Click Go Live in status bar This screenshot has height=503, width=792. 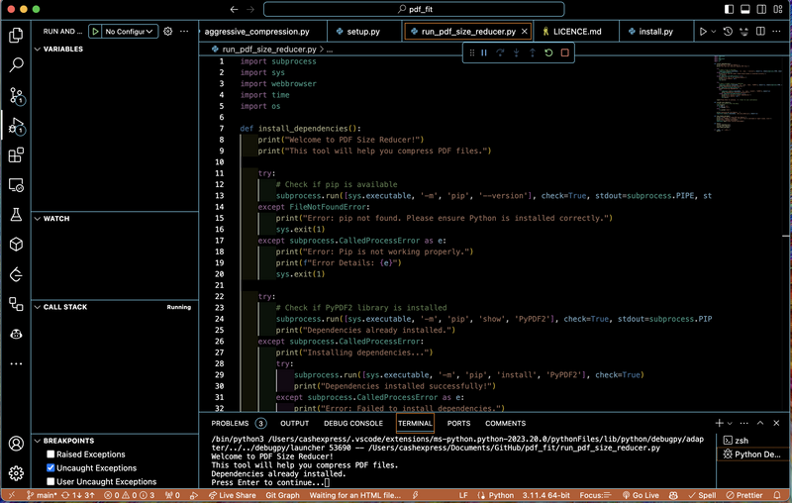coord(641,495)
